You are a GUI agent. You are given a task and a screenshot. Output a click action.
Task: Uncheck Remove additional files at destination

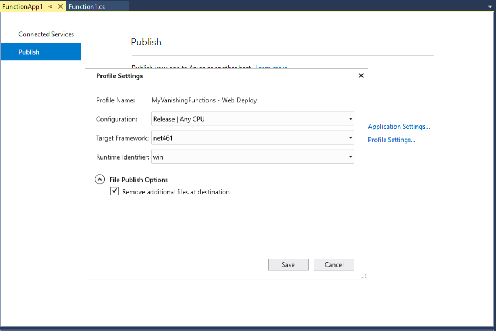(x=115, y=191)
